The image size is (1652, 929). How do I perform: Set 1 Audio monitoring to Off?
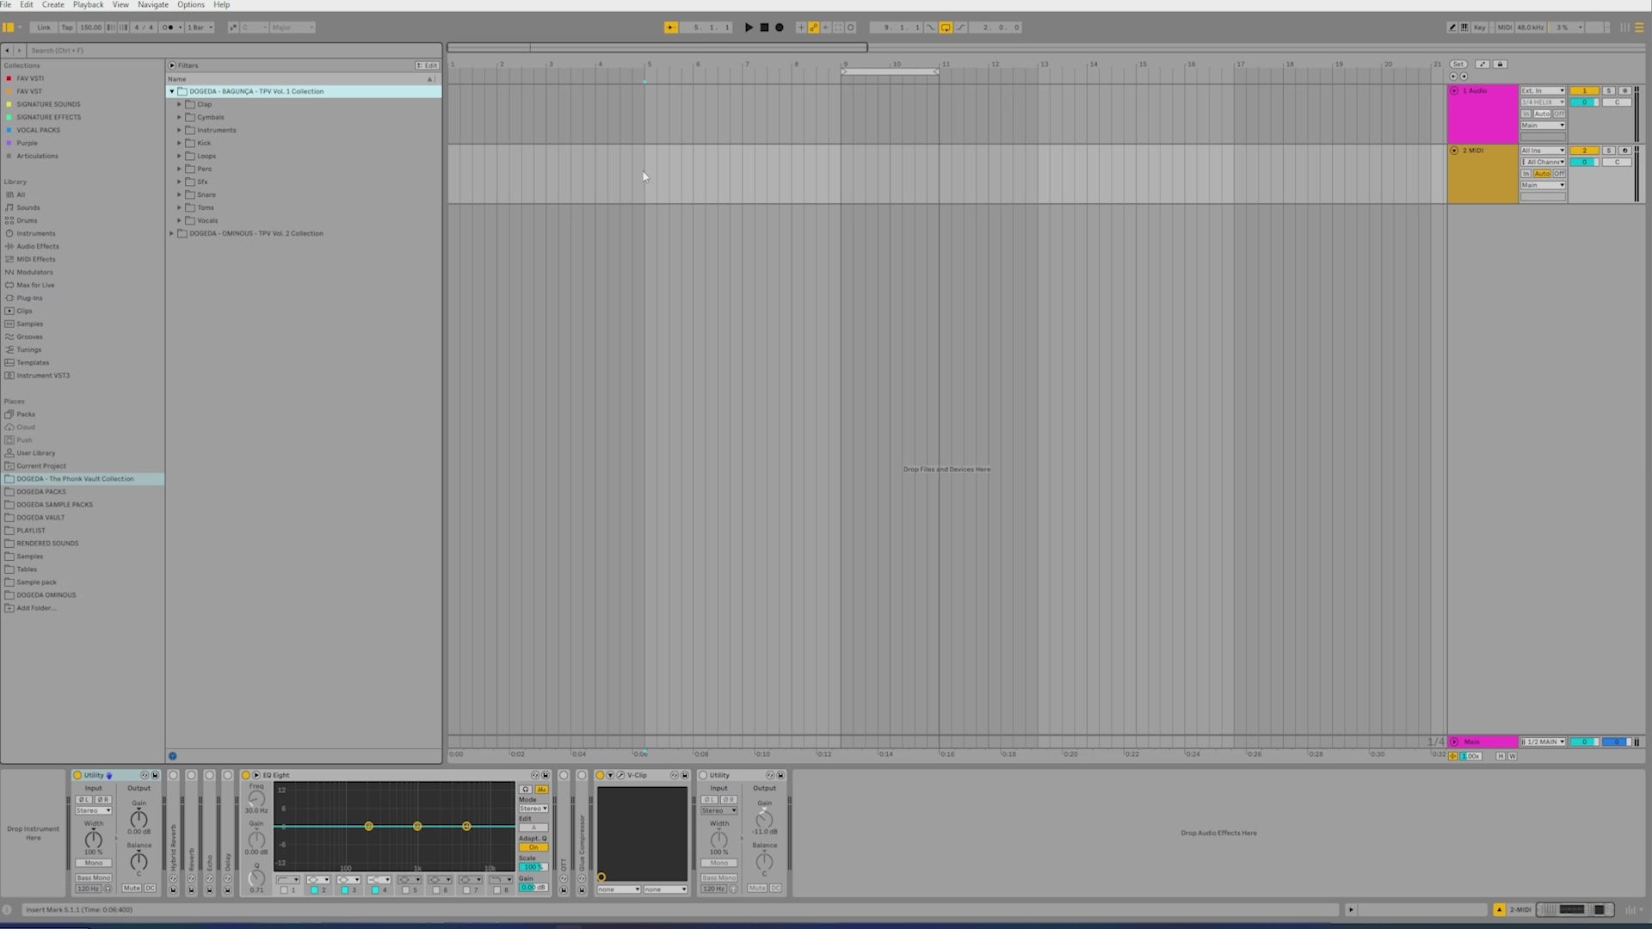tap(1559, 114)
